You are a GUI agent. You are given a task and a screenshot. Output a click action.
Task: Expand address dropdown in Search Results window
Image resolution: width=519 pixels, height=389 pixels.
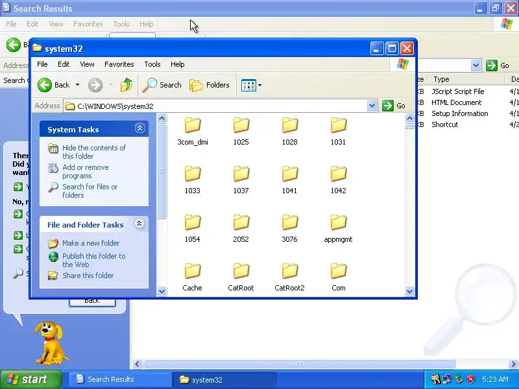point(476,65)
